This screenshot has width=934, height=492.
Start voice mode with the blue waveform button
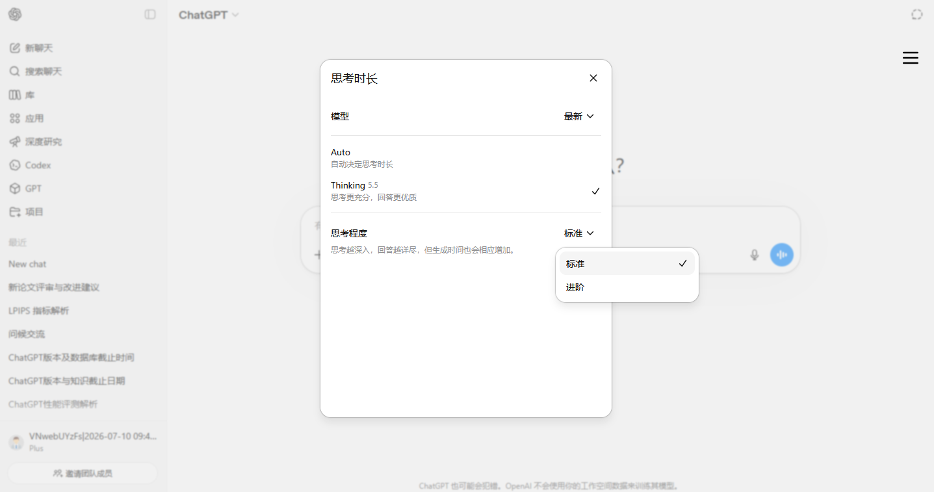782,255
